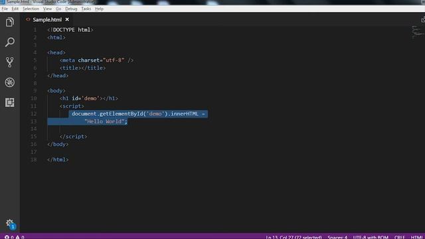Open the Explorer view in activity bar

click(x=10, y=22)
